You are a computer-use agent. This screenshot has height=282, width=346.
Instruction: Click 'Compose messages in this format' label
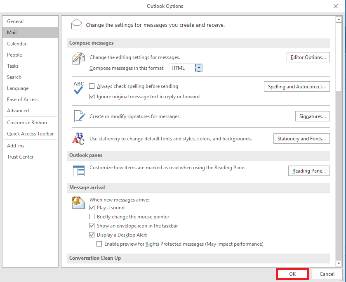click(127, 68)
